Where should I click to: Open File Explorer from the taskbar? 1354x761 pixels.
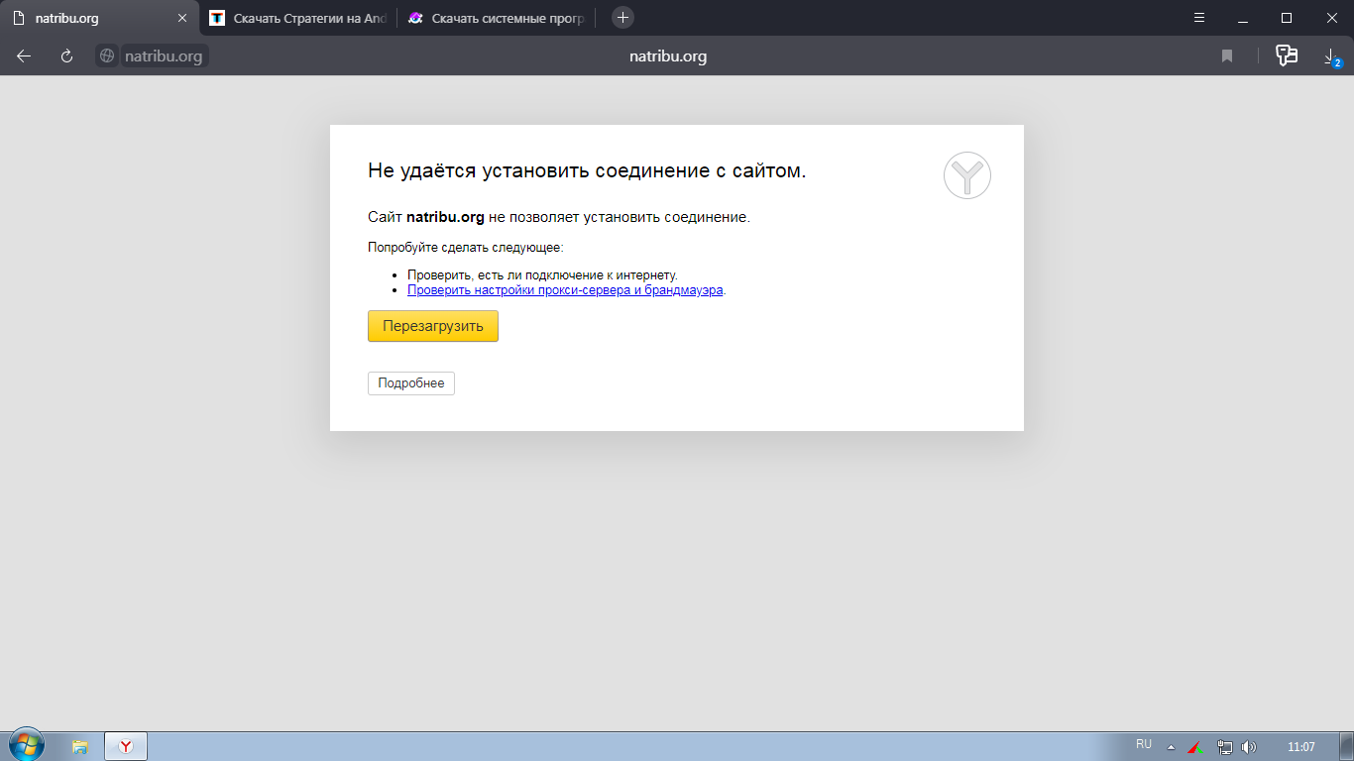(80, 746)
